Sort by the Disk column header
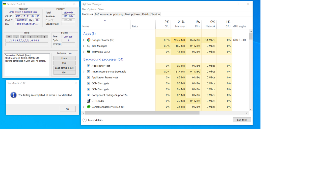Image resolution: width=323 pixels, height=181 pixels. point(194,24)
